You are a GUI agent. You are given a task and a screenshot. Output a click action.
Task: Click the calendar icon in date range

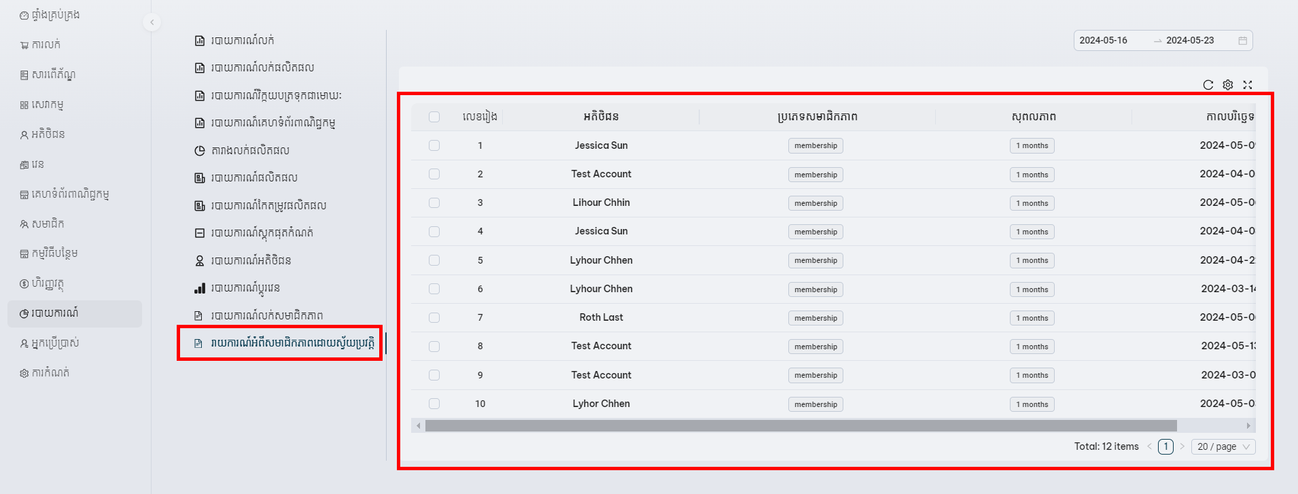click(x=1242, y=41)
